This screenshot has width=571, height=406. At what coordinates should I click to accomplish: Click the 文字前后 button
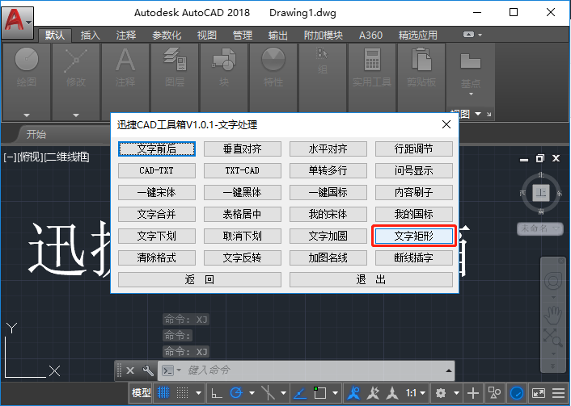click(x=157, y=149)
